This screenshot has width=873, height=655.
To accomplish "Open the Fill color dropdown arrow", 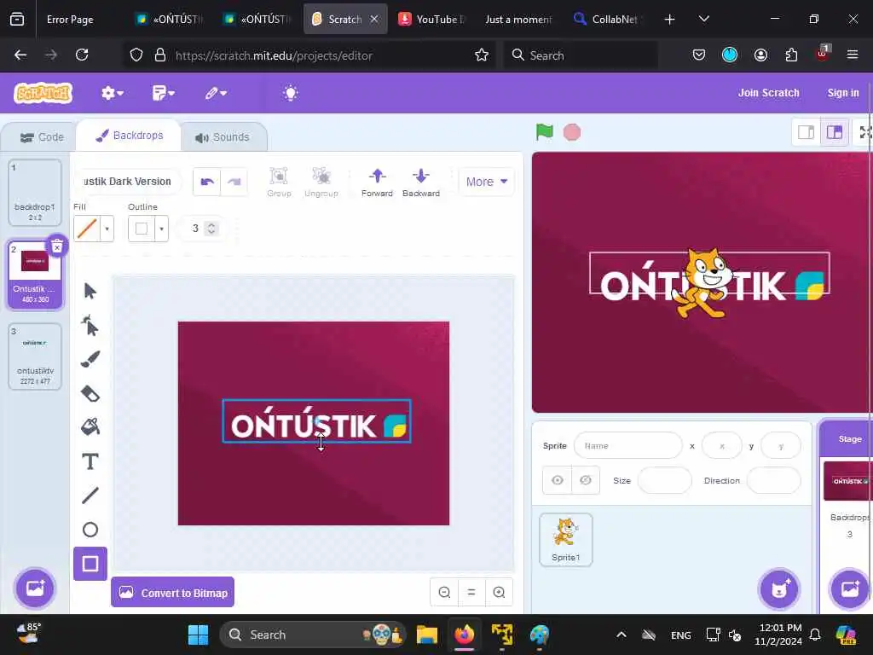I will pyautogui.click(x=107, y=229).
